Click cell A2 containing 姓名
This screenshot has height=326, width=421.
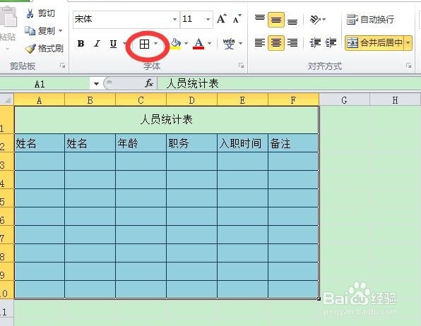40,143
